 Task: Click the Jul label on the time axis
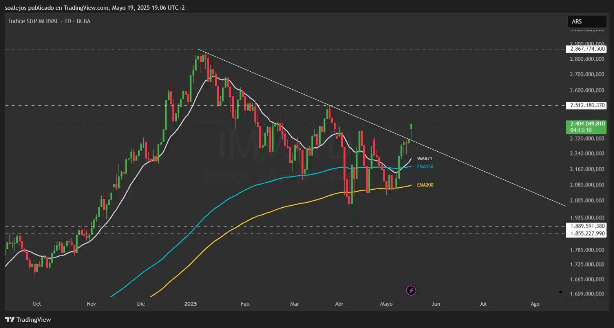483,304
